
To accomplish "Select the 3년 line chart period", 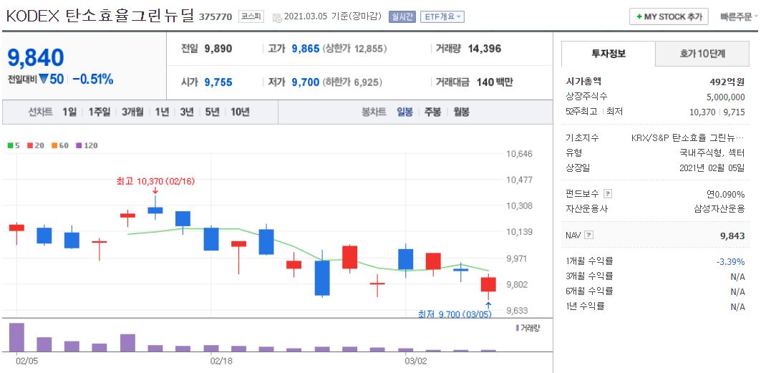I will click(187, 112).
